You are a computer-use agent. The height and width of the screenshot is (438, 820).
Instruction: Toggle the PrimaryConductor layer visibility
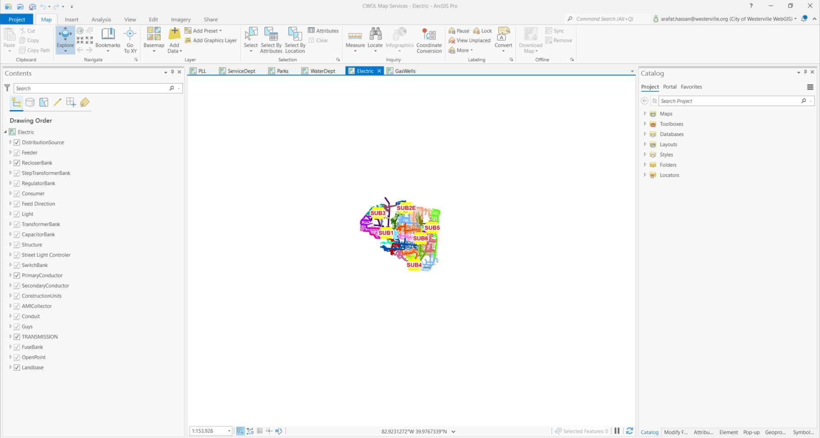pyautogui.click(x=17, y=276)
